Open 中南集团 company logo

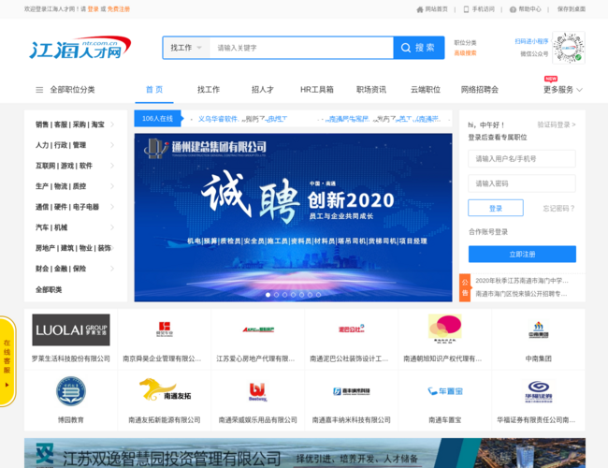coord(538,329)
